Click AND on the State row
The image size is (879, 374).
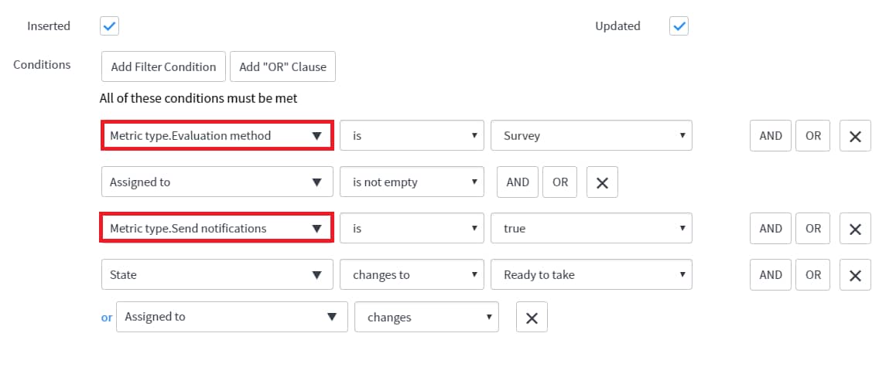coord(770,274)
